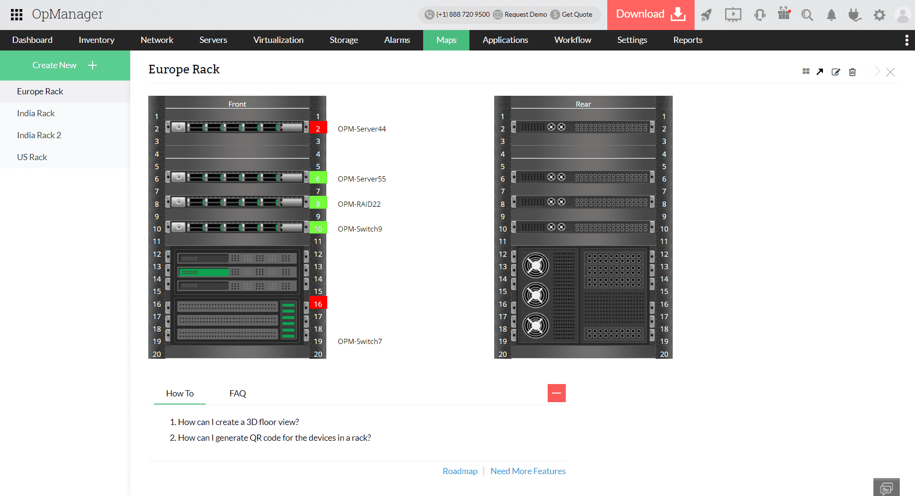Select Europe Rack in sidebar

click(x=65, y=91)
